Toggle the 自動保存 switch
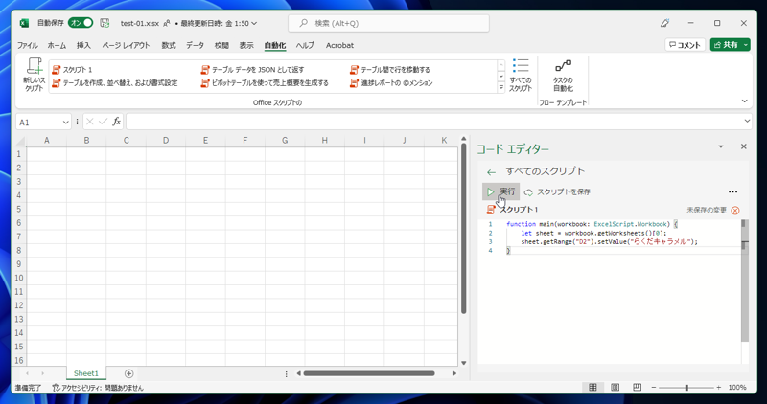 81,23
